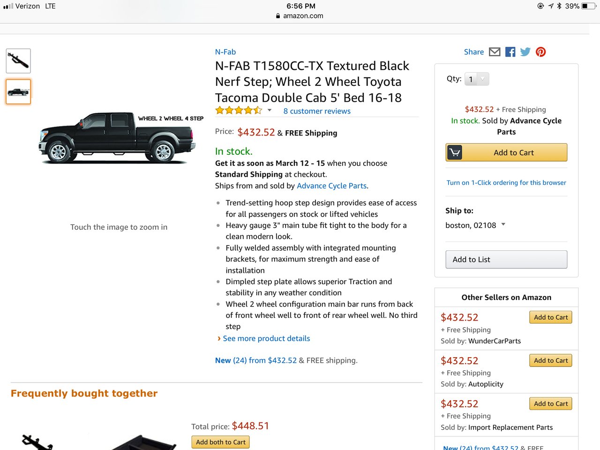Viewport: 600px width, 450px height.
Task: Expand the star rating breakdown arrow
Action: (x=270, y=111)
